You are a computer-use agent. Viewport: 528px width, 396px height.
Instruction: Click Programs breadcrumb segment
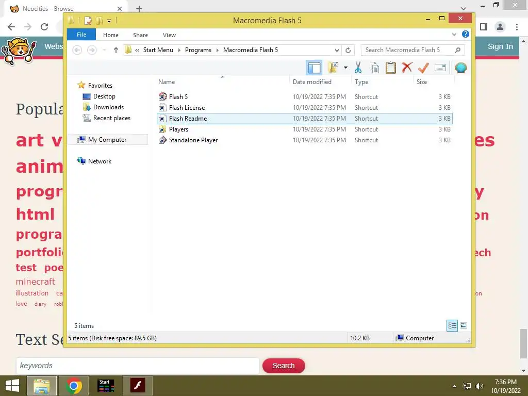[x=198, y=50]
